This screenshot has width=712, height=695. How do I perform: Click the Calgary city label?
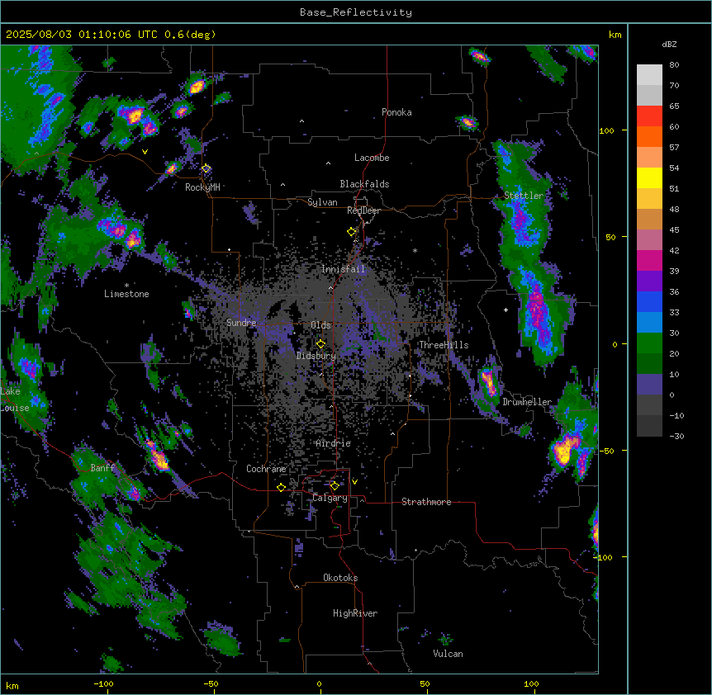pos(330,498)
